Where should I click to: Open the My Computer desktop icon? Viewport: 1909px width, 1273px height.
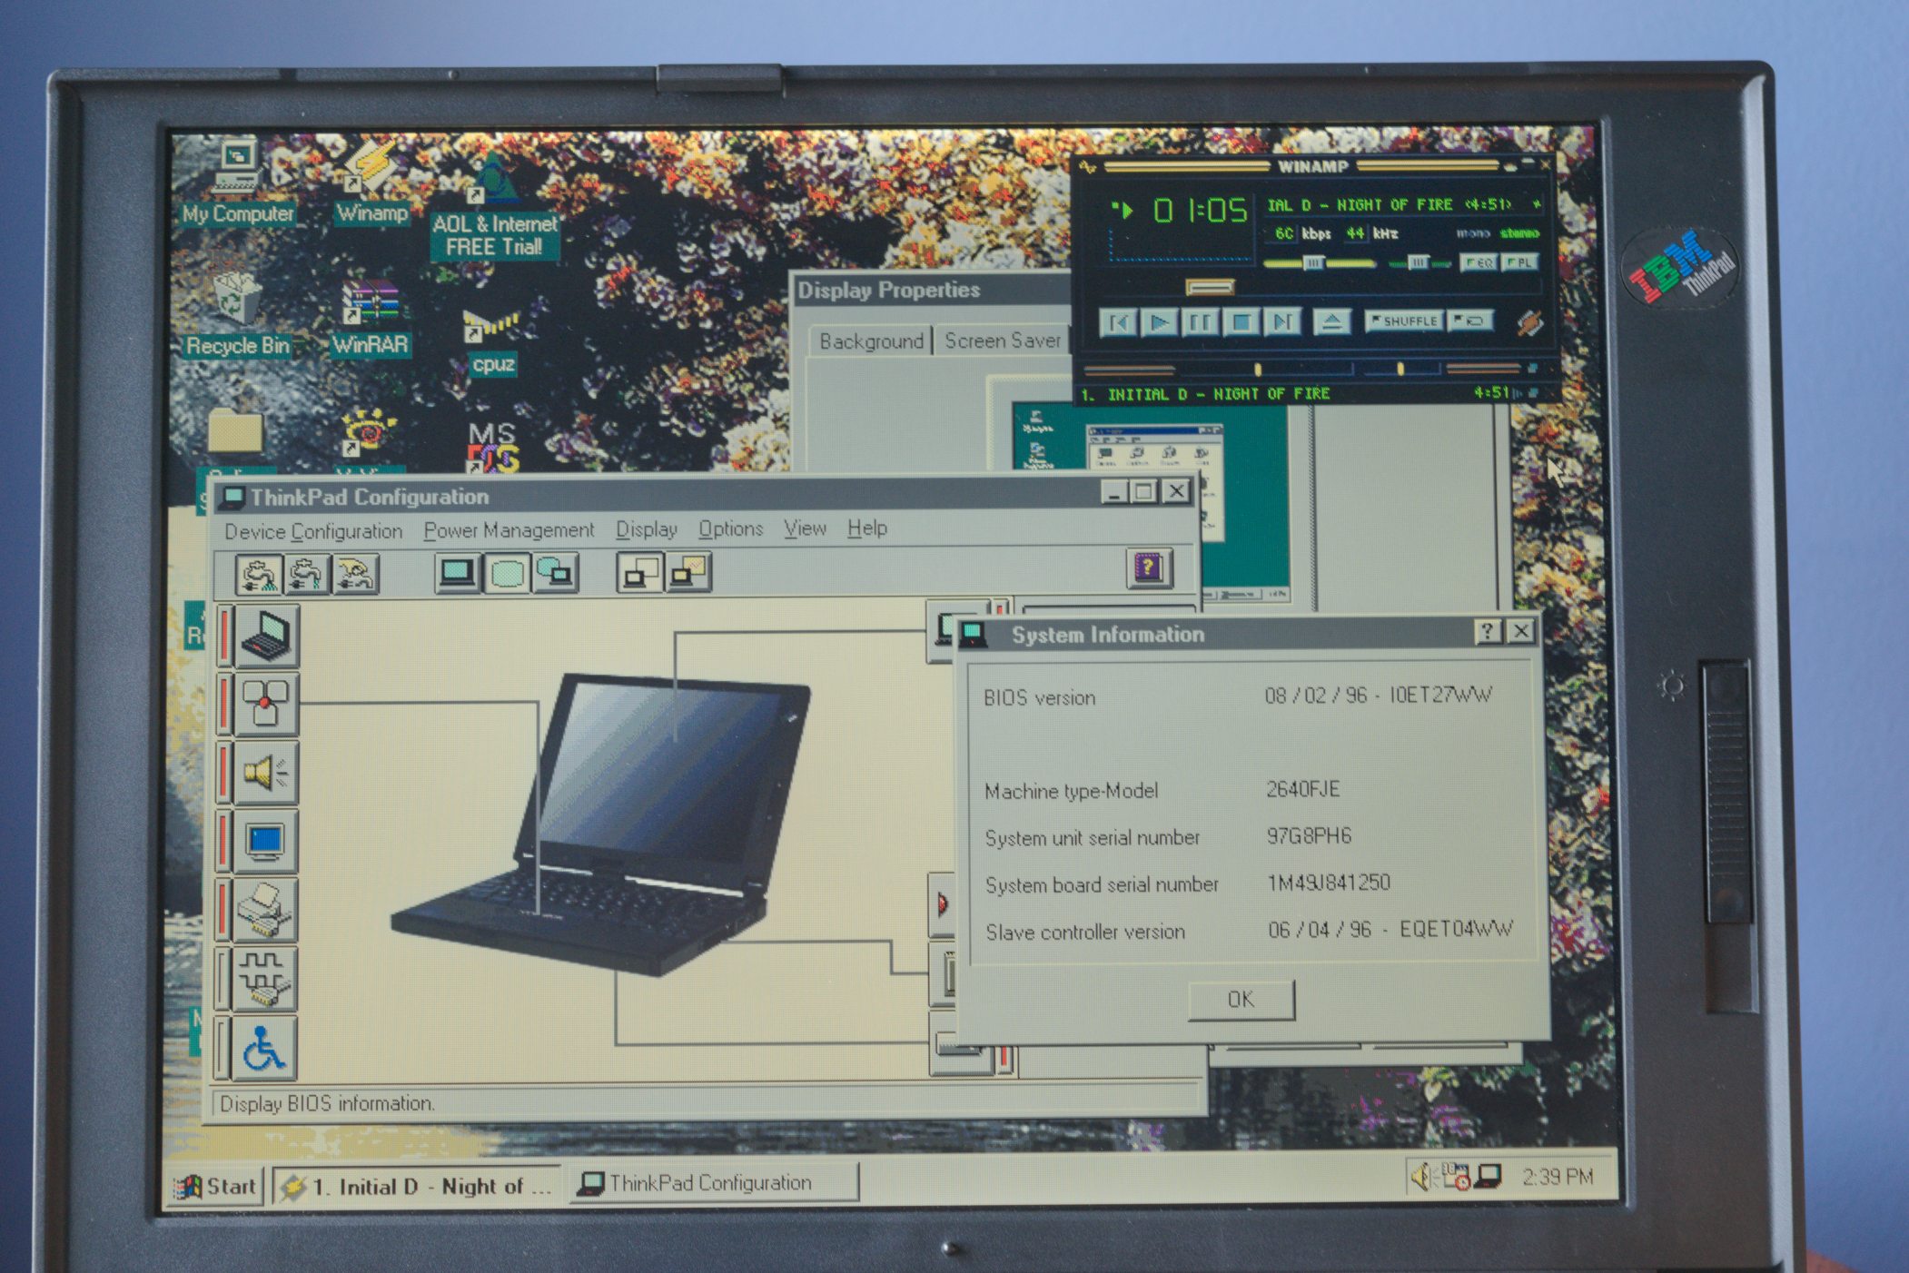coord(237,183)
